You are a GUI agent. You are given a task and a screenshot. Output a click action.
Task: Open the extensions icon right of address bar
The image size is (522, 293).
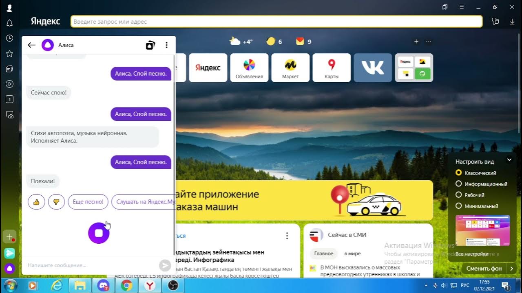(x=495, y=22)
